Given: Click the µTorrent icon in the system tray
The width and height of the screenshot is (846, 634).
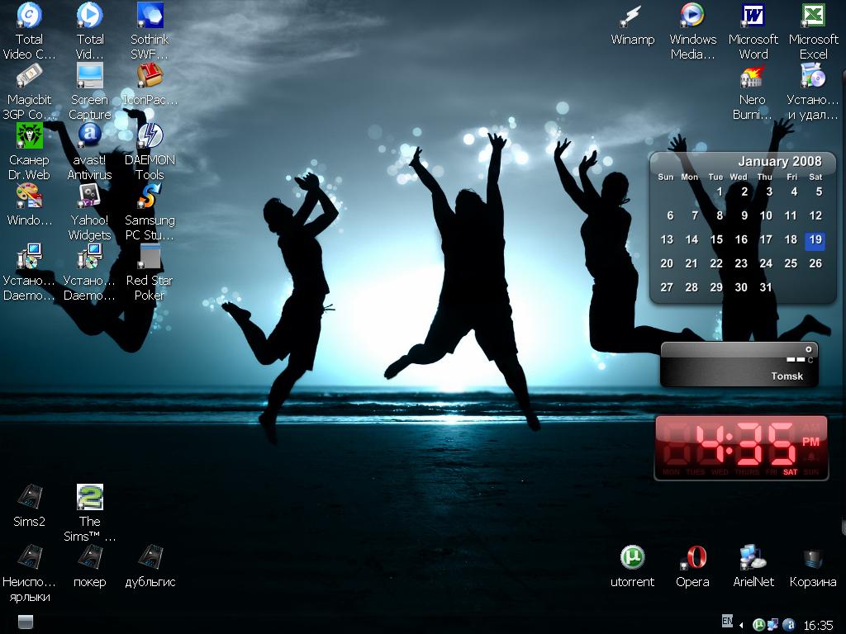Looking at the screenshot, I should (758, 625).
